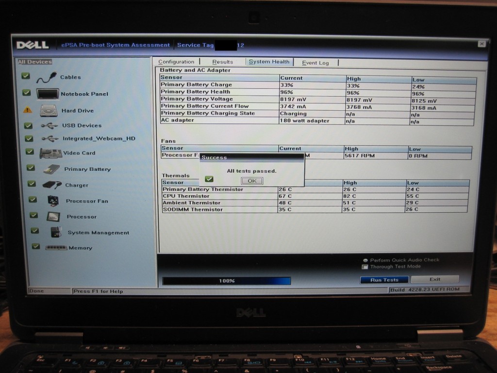Screen dimensions: 497x373
Task: Click the 5617 RPM fan value
Action: click(360, 156)
